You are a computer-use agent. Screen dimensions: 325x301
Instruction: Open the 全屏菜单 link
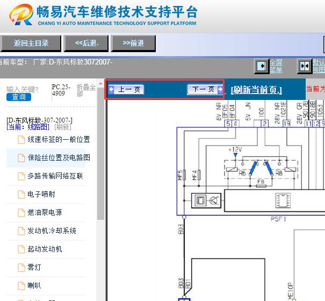point(276,66)
